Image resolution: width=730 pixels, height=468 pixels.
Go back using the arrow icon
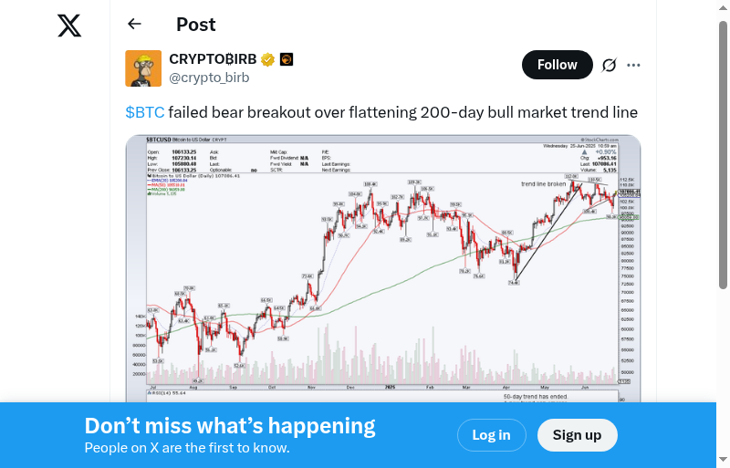pos(135,25)
